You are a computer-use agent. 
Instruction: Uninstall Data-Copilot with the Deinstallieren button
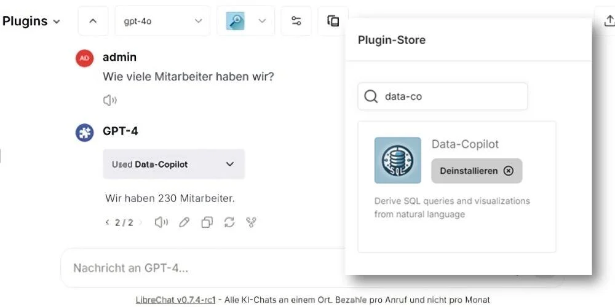tap(477, 171)
